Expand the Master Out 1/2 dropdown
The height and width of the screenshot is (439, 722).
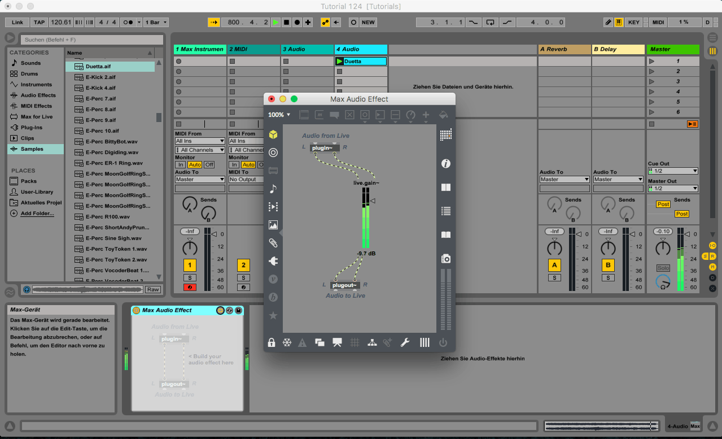tap(672, 189)
